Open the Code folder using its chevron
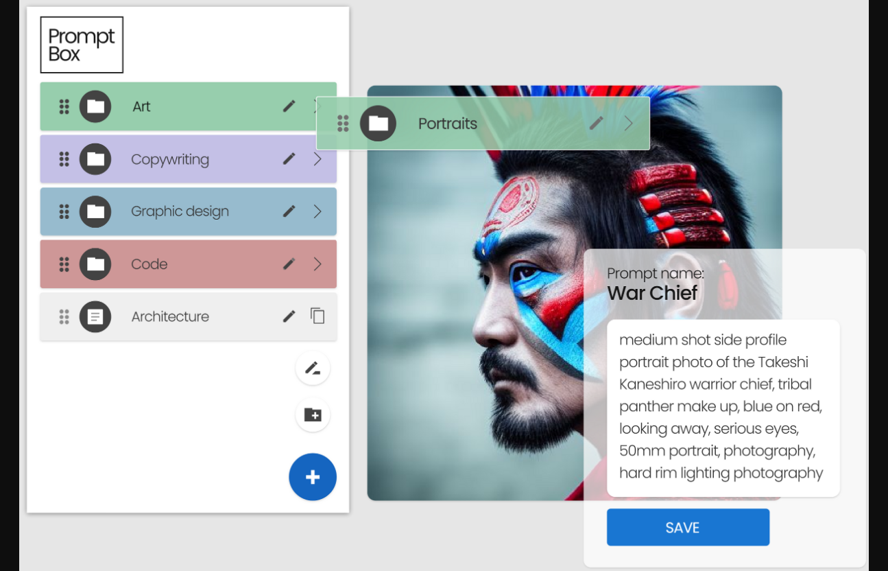The height and width of the screenshot is (571, 888). tap(317, 264)
